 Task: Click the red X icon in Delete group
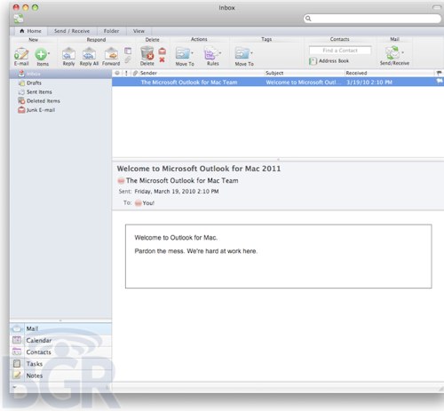[x=162, y=59]
